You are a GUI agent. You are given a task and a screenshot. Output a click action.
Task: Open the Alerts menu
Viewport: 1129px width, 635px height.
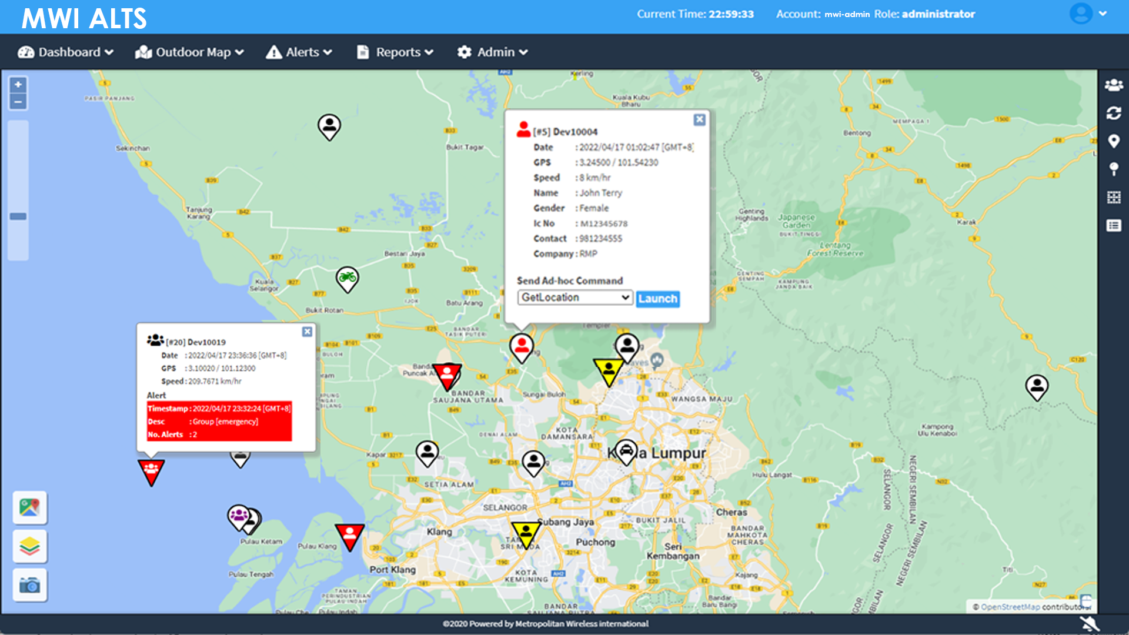click(299, 52)
